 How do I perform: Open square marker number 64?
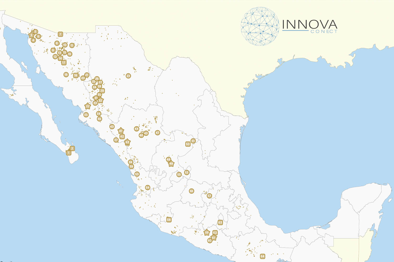[262, 256]
